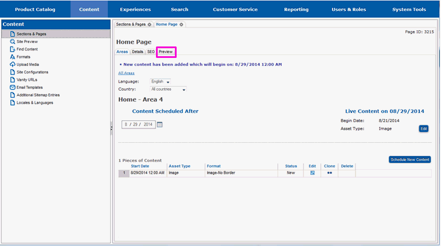The image size is (441, 246).
Task: Switch to the SEO tab
Action: click(x=151, y=52)
